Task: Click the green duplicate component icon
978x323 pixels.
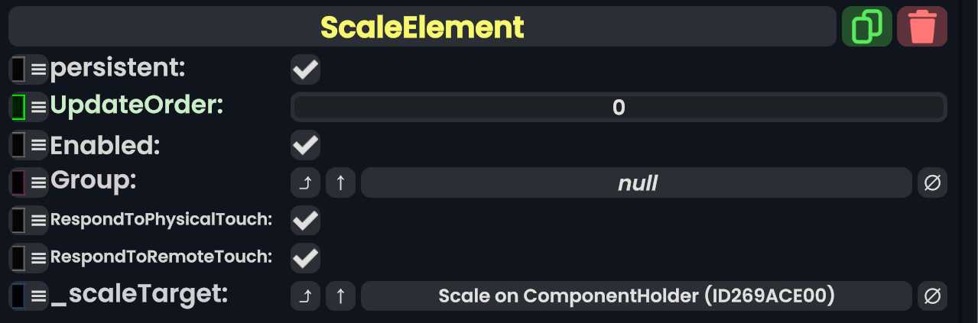Action: pyautogui.click(x=866, y=27)
